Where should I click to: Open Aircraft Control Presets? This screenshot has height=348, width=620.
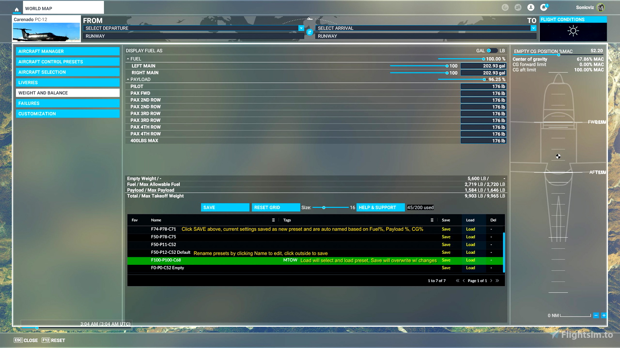(x=68, y=61)
